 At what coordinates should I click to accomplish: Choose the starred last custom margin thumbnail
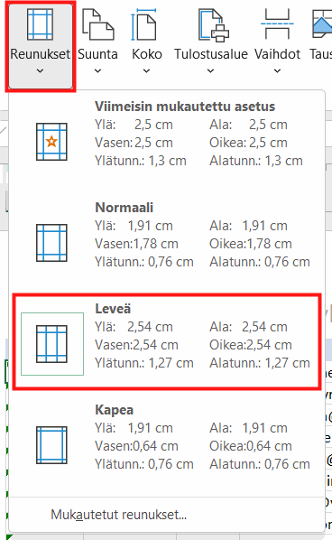51,142
